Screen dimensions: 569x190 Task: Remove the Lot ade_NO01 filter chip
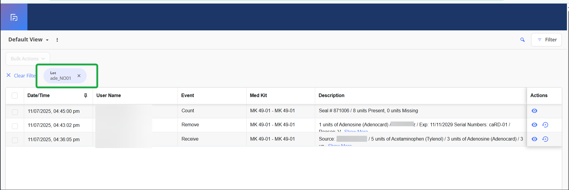79,76
